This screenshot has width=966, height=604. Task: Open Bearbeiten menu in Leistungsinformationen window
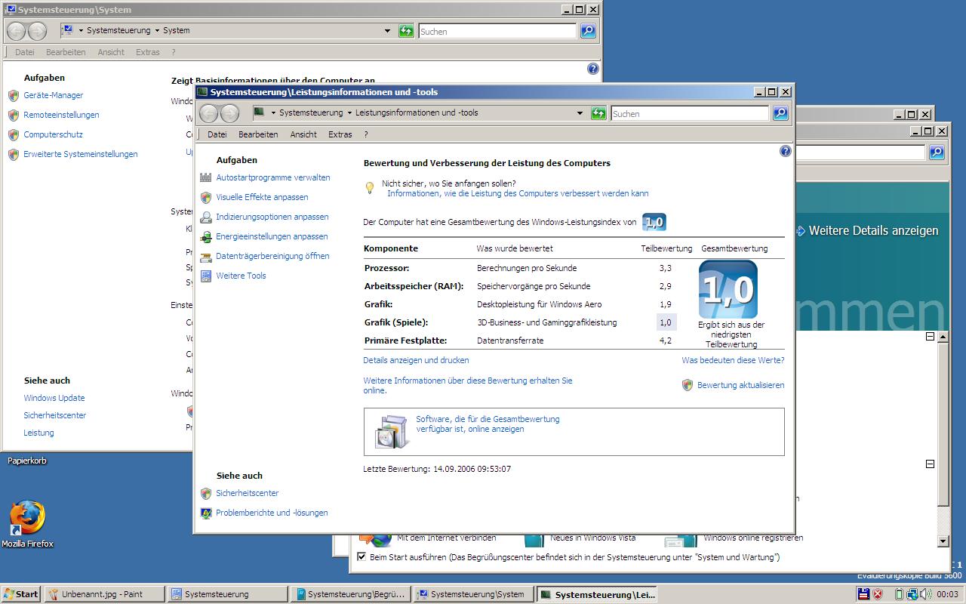[258, 134]
